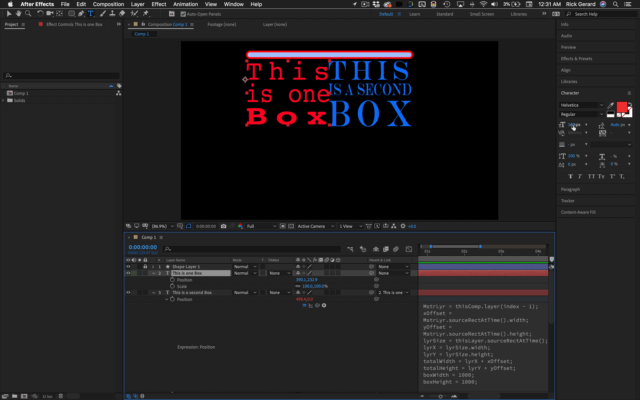Switch to the Learn workspace
Screen dimensions: 640x400
point(414,14)
